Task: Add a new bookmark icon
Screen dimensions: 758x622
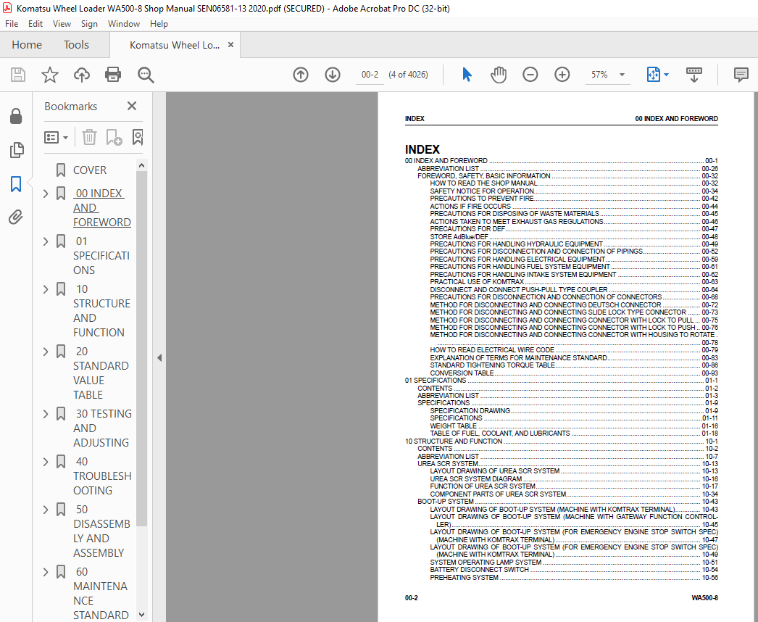Action: coord(114,137)
